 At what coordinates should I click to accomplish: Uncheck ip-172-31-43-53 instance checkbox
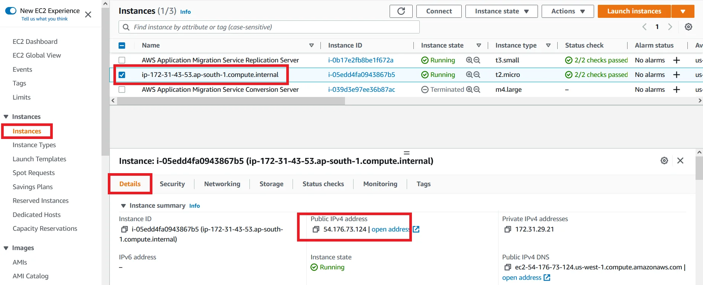coord(122,75)
